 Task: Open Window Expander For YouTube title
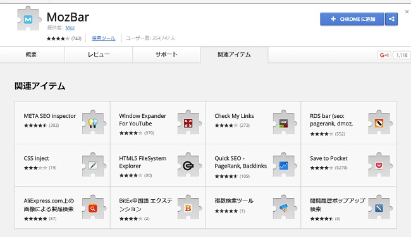pos(143,120)
